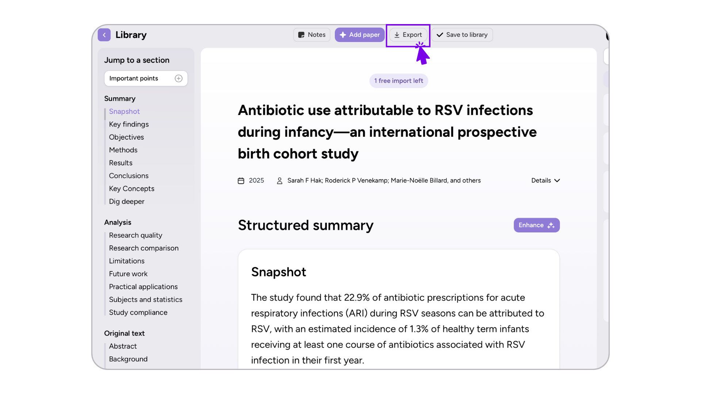The image size is (701, 394).
Task: Jump to the Key findings section
Action: pyautogui.click(x=129, y=124)
